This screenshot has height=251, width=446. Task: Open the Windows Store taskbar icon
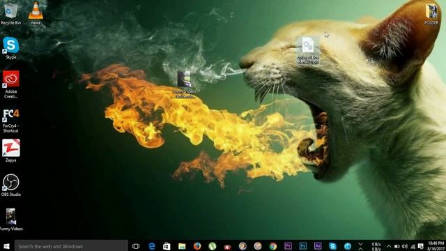167,246
